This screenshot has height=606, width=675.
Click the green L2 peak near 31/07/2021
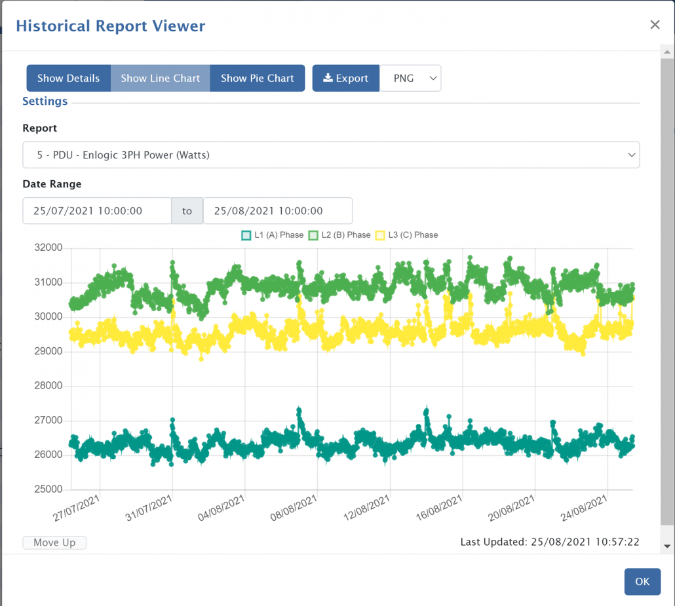[172, 263]
